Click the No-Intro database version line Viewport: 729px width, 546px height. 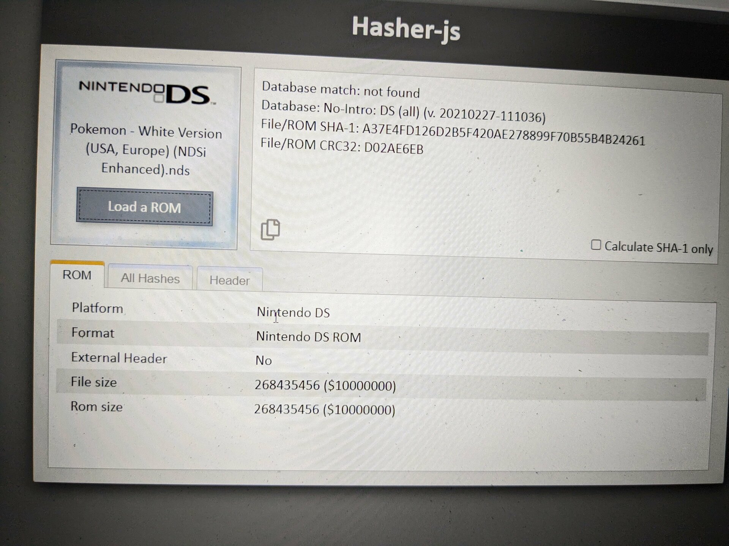403,112
